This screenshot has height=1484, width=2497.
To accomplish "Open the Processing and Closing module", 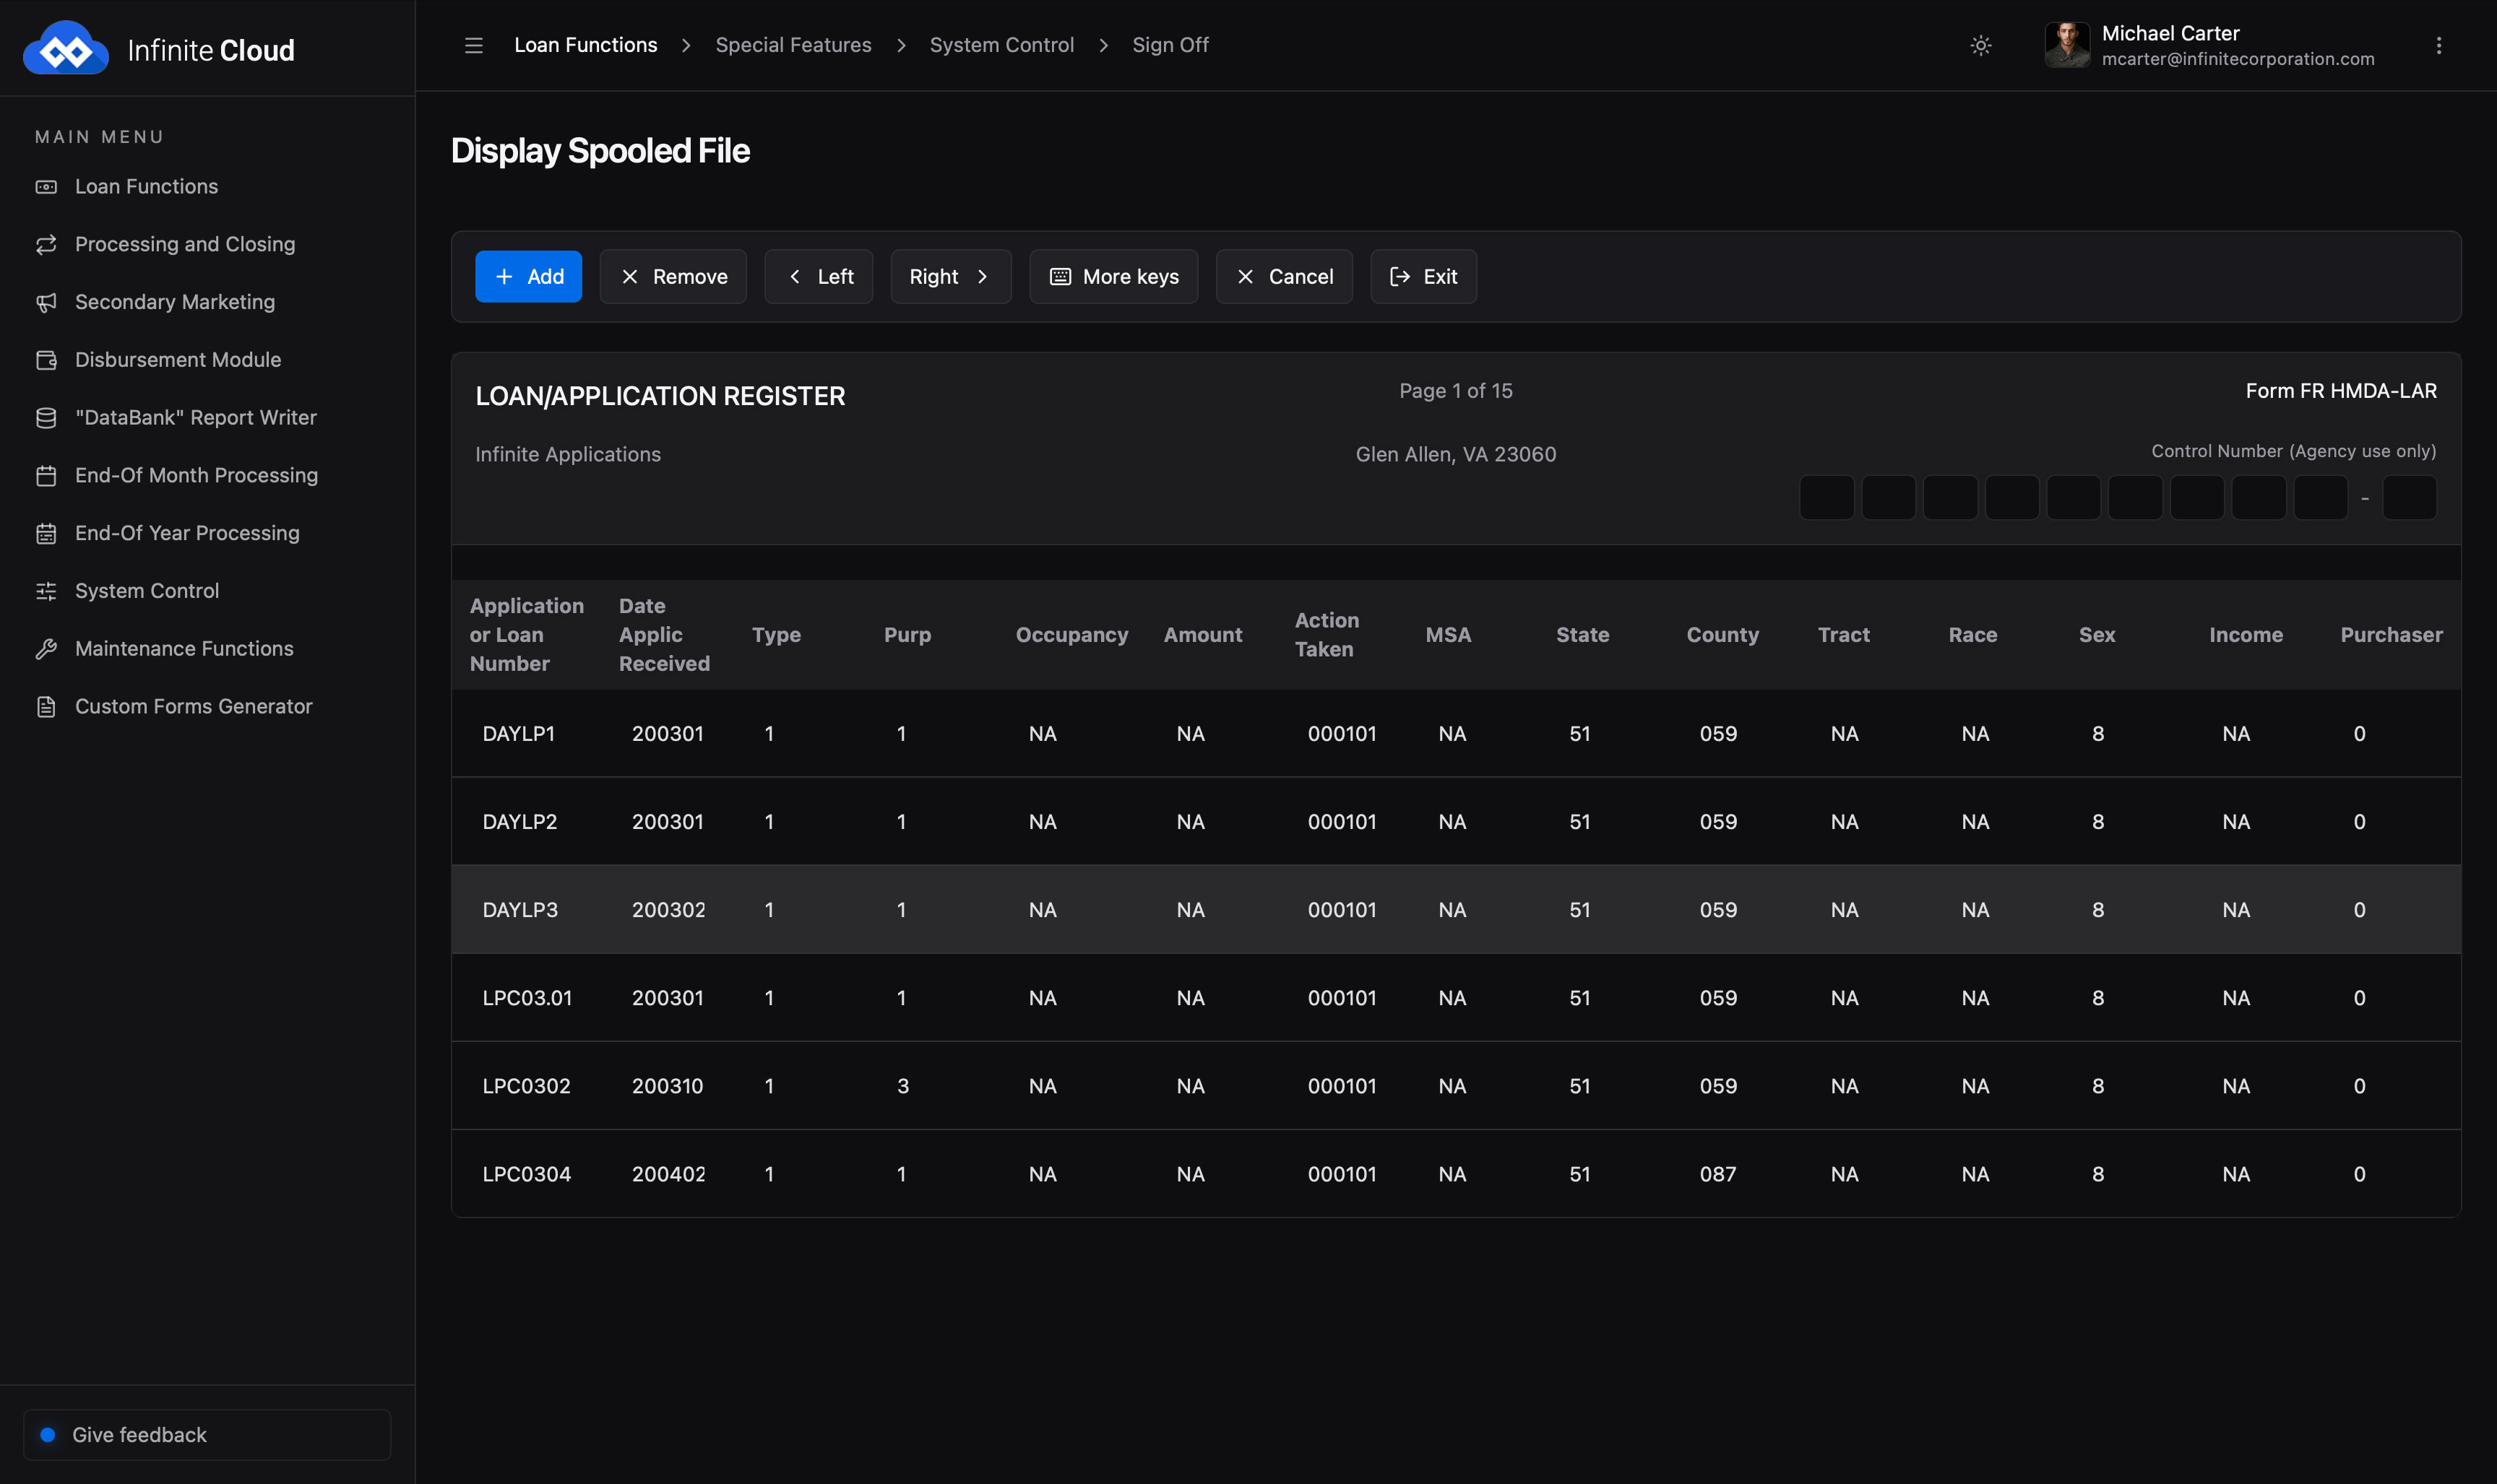I will 185,244.
